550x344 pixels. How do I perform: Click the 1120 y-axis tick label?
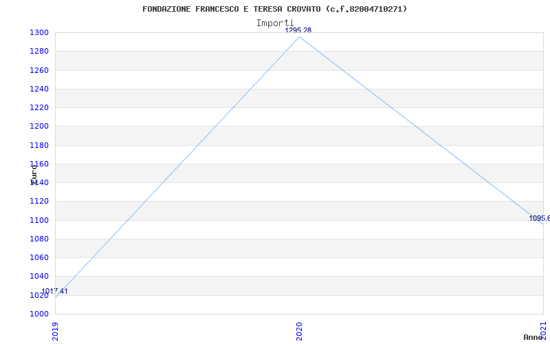(x=39, y=202)
